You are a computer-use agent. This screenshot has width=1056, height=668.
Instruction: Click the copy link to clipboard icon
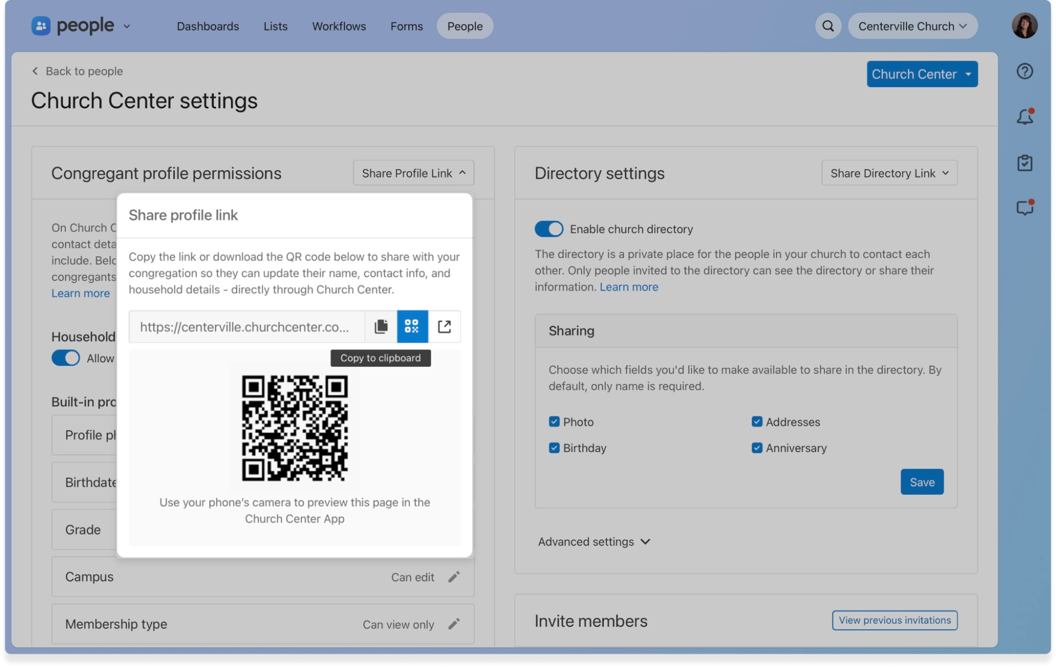tap(381, 327)
